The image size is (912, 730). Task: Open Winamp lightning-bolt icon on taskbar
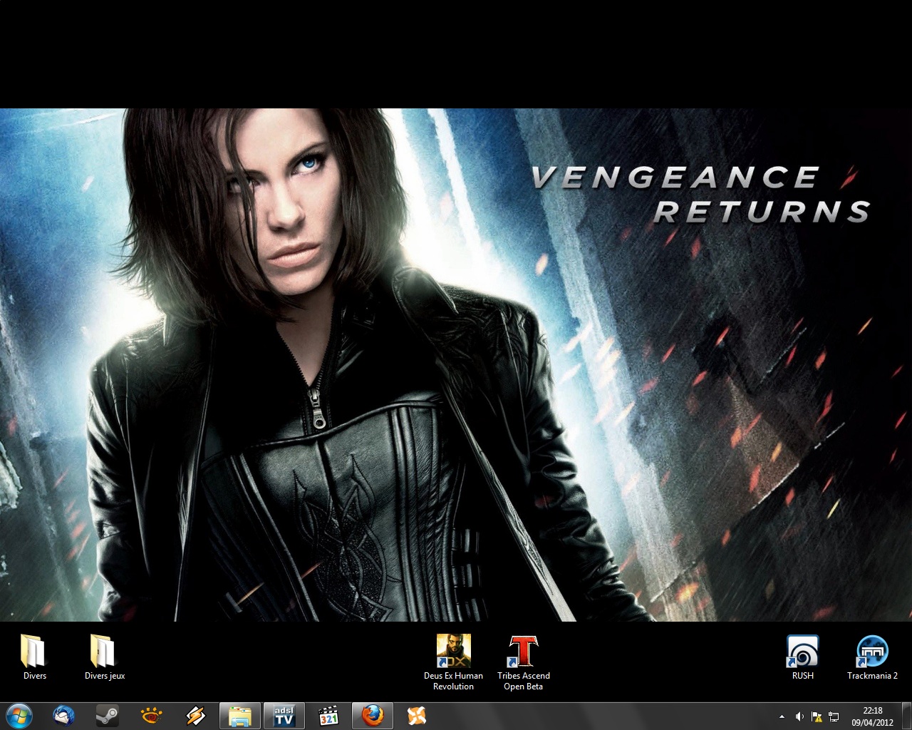195,716
